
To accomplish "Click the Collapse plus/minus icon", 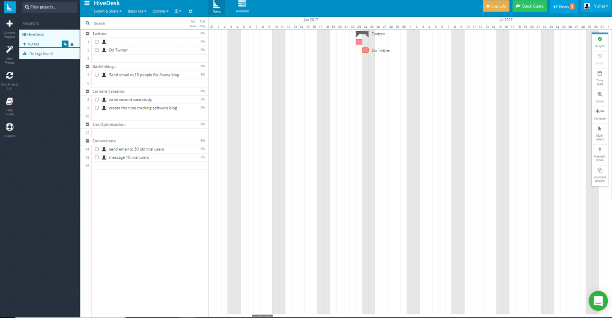I will click(600, 111).
